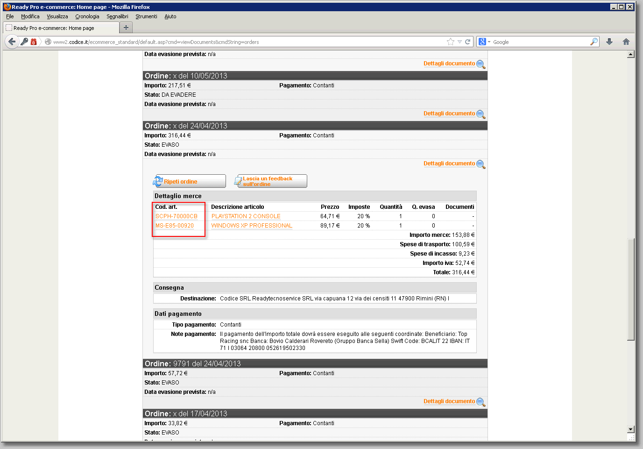Click Stato: DA EVADERE text
Image resolution: width=643 pixels, height=449 pixels.
point(170,95)
